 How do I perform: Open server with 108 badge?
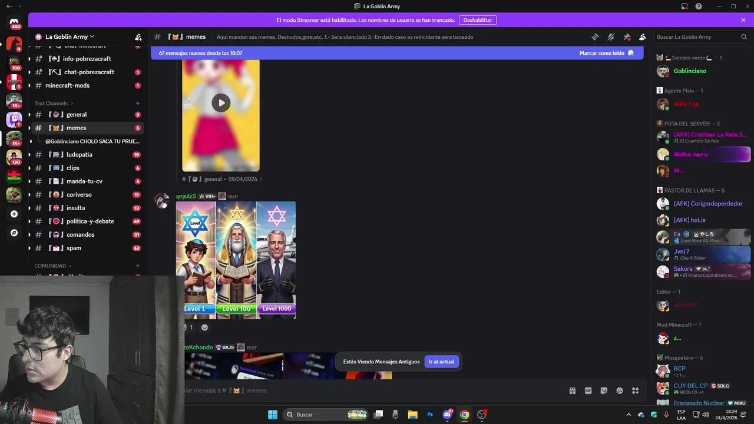tap(14, 63)
